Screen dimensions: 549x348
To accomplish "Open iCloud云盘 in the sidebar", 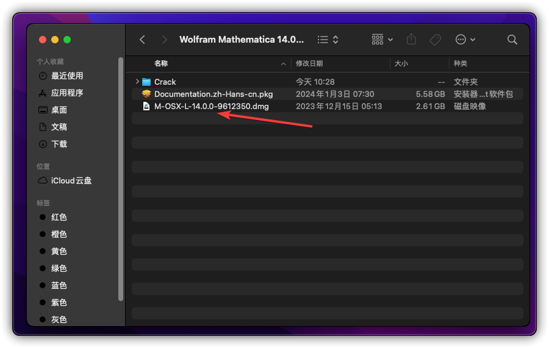I will click(71, 180).
